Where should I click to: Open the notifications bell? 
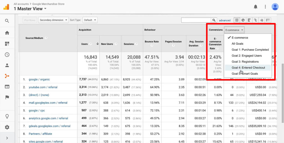tap(255, 7)
